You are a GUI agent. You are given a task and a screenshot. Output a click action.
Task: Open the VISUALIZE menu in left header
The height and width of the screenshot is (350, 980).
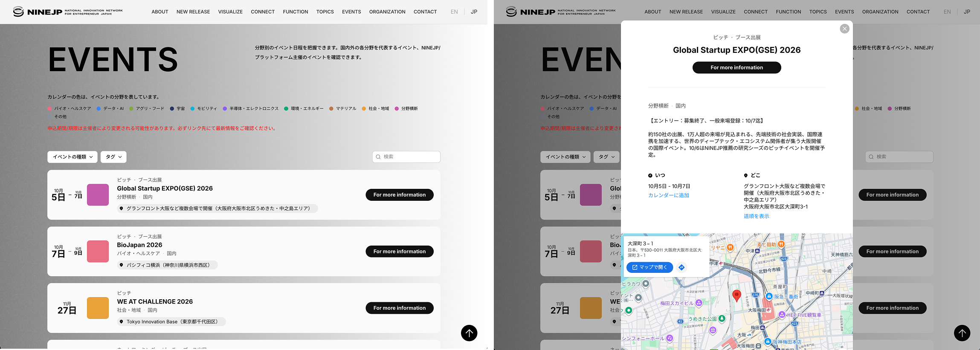[230, 12]
